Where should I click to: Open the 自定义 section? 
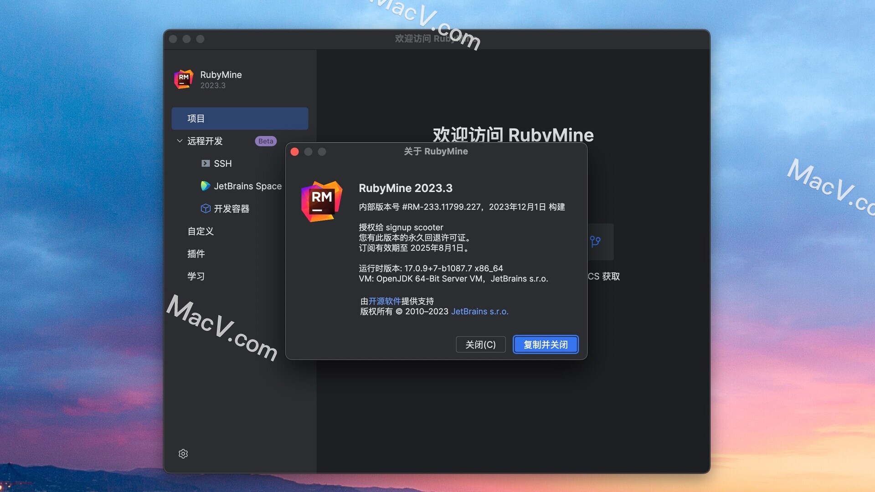coord(201,231)
